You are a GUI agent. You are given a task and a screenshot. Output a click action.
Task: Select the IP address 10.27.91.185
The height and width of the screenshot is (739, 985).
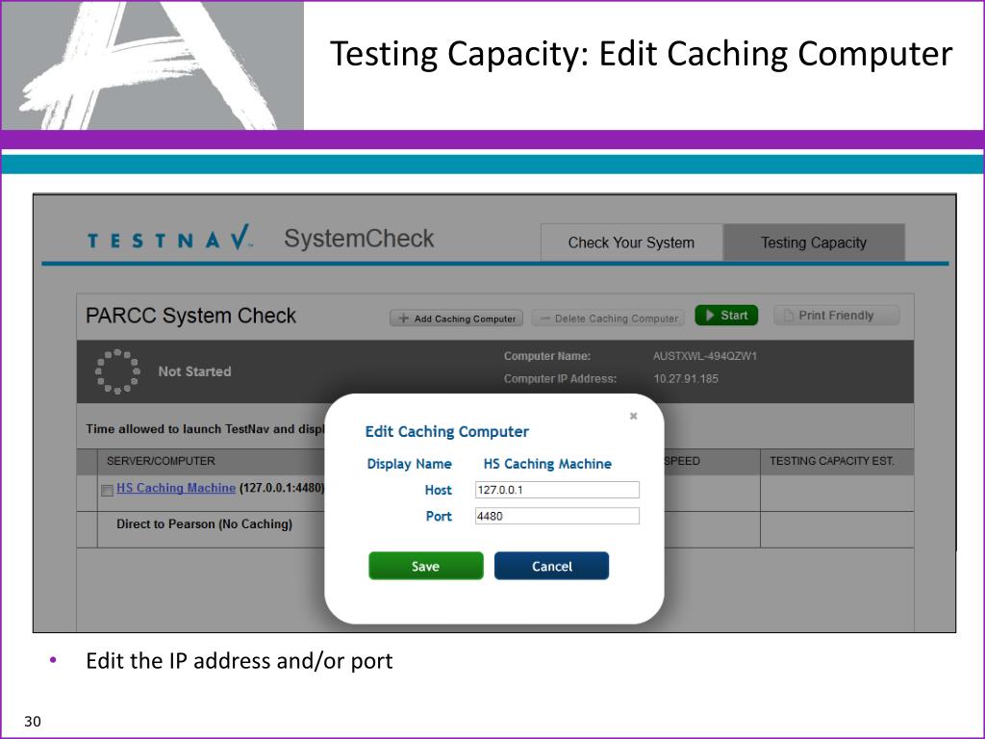click(x=686, y=379)
